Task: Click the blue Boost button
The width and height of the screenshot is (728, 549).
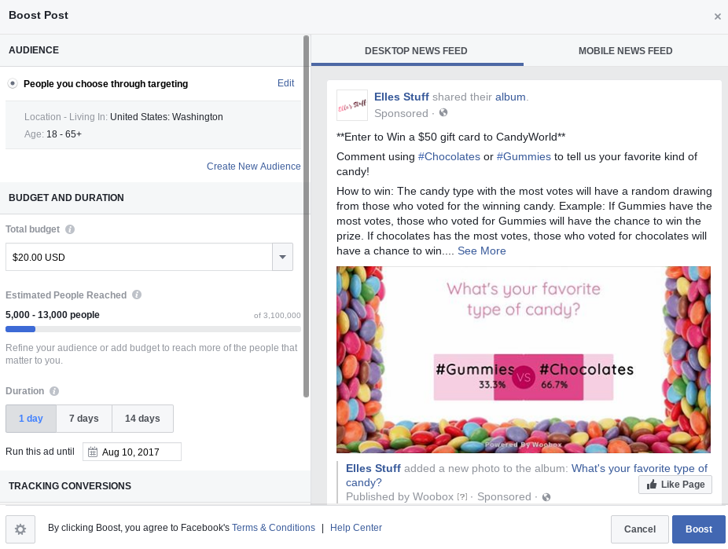Action: click(x=699, y=529)
